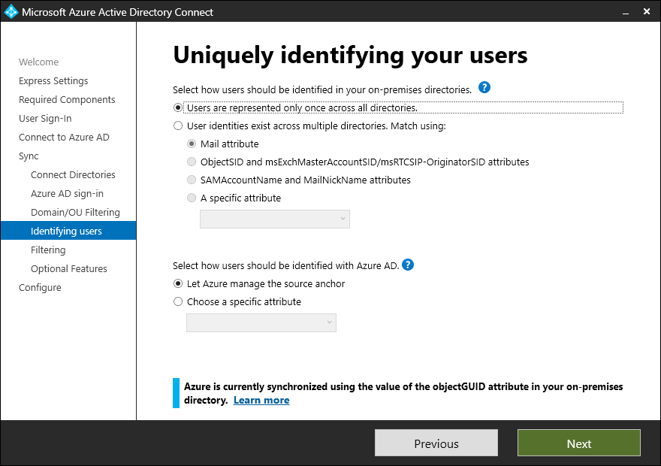
Task: Click the "Learn more" link
Action: (x=261, y=400)
